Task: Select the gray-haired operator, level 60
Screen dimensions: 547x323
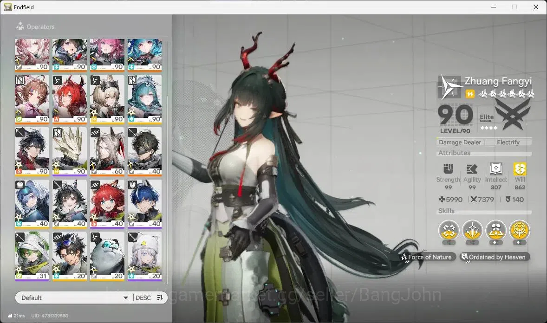Action: tap(107, 151)
